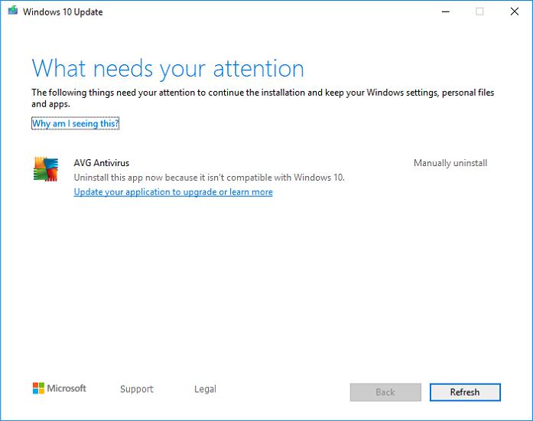Minimize the Windows 10 Update window

(x=446, y=11)
